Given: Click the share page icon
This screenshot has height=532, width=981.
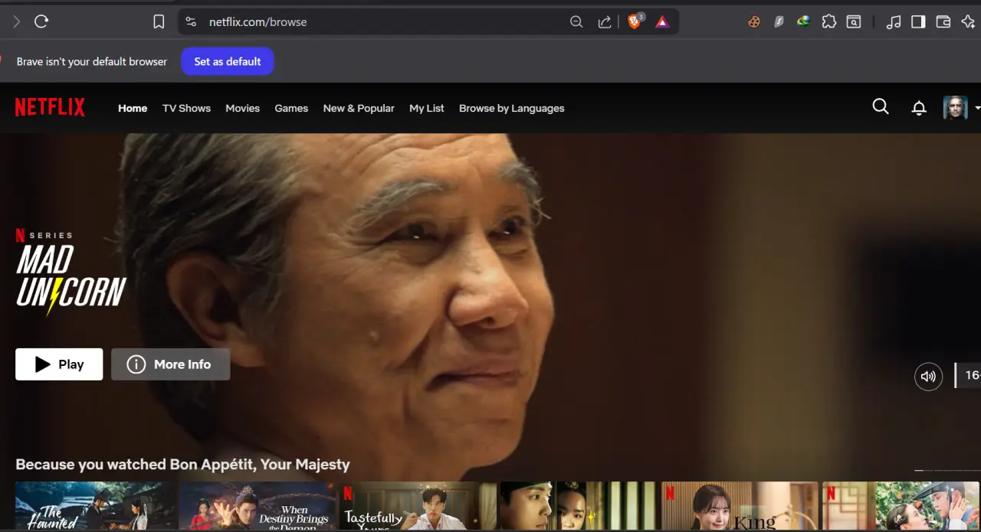Looking at the screenshot, I should 605,21.
